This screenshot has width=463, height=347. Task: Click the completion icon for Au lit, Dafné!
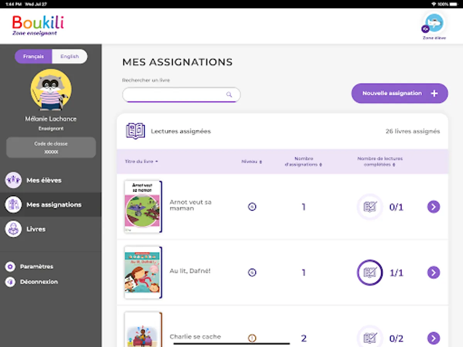coord(370,273)
